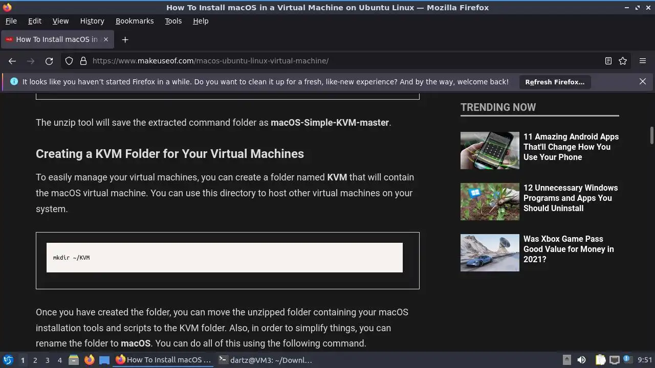This screenshot has height=368, width=655.
Task: Bookmark this page with the star
Action: pos(623,61)
